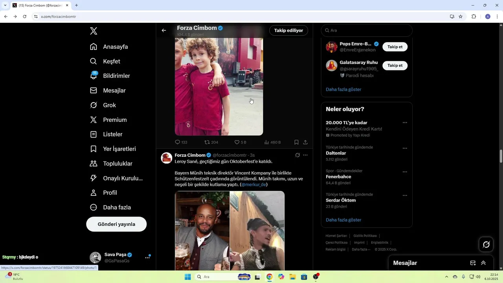
Task: Repost icon with 204 reposts
Action: click(207, 142)
